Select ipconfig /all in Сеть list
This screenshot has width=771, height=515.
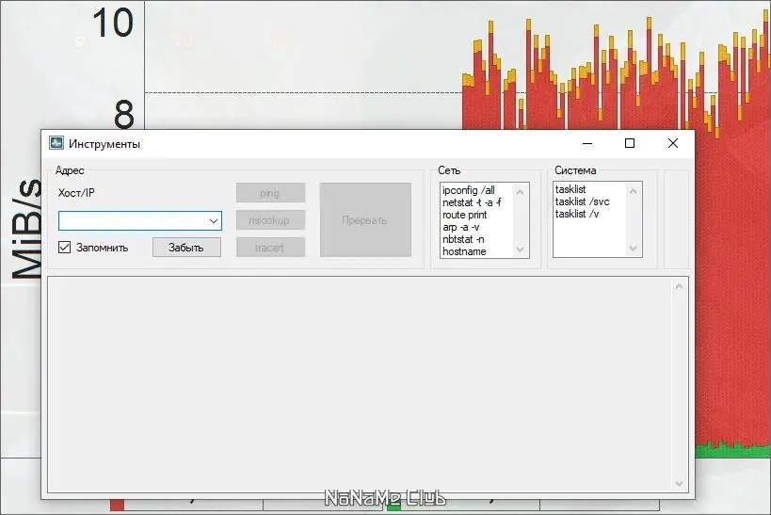(x=469, y=190)
